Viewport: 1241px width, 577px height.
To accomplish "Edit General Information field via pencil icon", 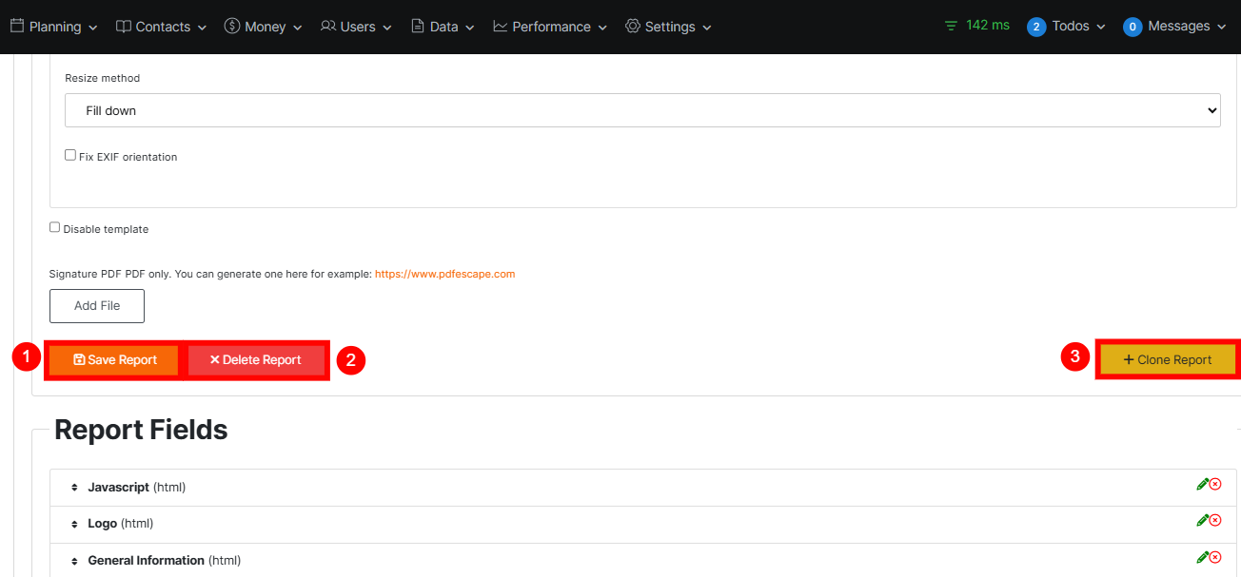I will point(1202,557).
